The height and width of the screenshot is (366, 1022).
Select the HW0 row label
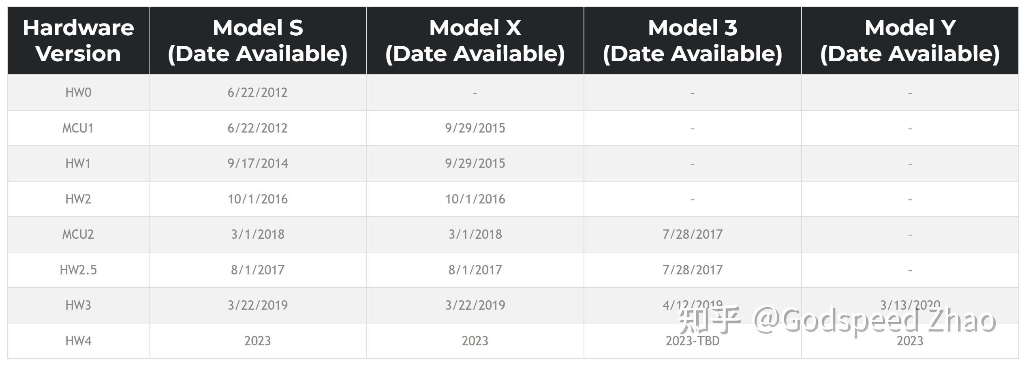coord(78,92)
